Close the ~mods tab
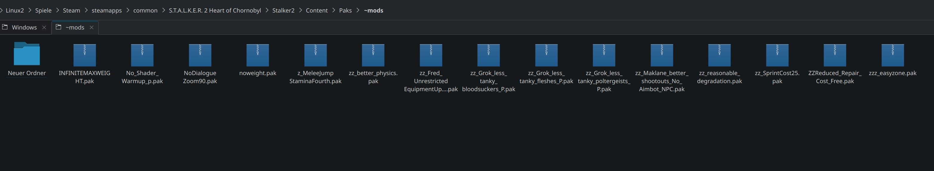The width and height of the screenshot is (934, 171). (92, 27)
